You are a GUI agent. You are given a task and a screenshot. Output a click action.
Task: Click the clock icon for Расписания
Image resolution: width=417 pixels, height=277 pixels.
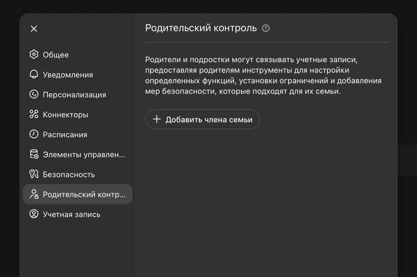[34, 134]
